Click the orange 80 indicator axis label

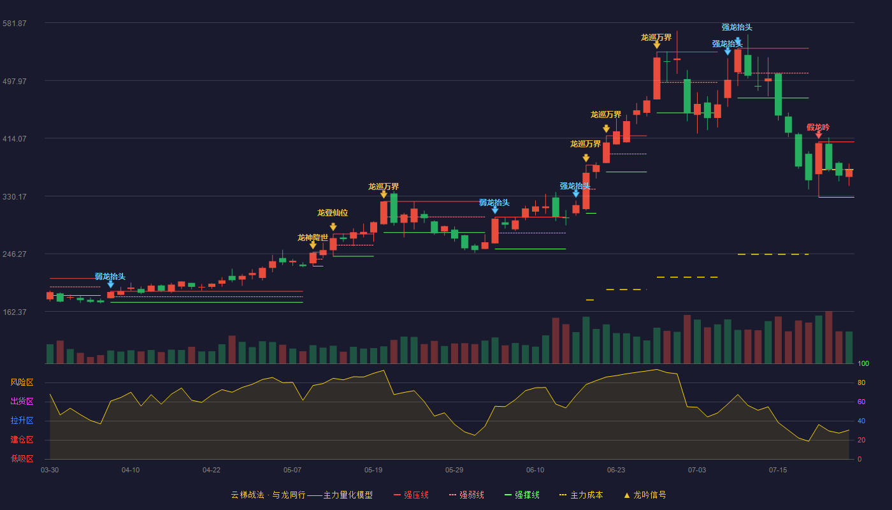tap(861, 382)
